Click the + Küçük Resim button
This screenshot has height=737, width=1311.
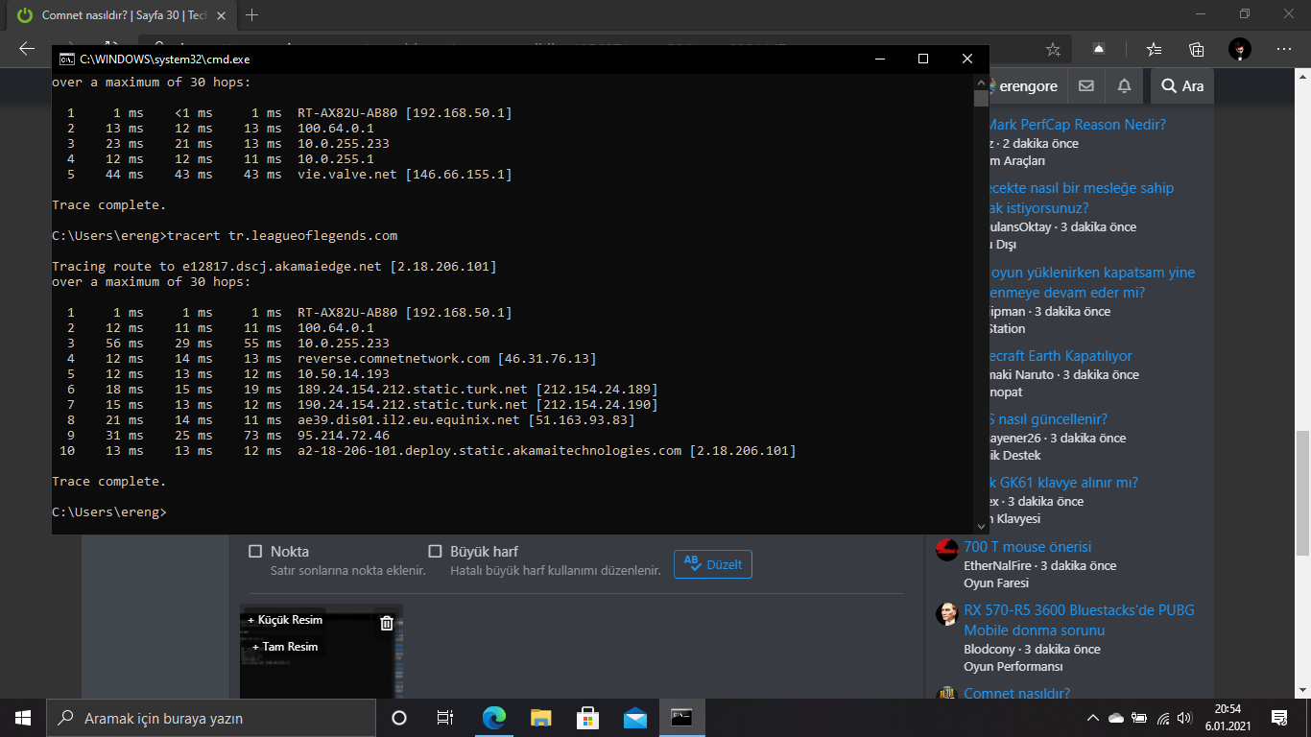point(285,620)
